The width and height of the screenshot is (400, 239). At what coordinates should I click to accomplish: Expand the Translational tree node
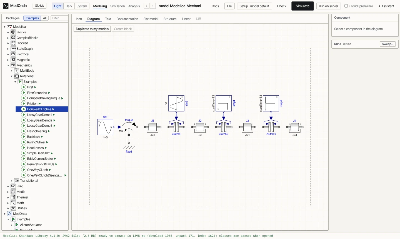coord(12,181)
